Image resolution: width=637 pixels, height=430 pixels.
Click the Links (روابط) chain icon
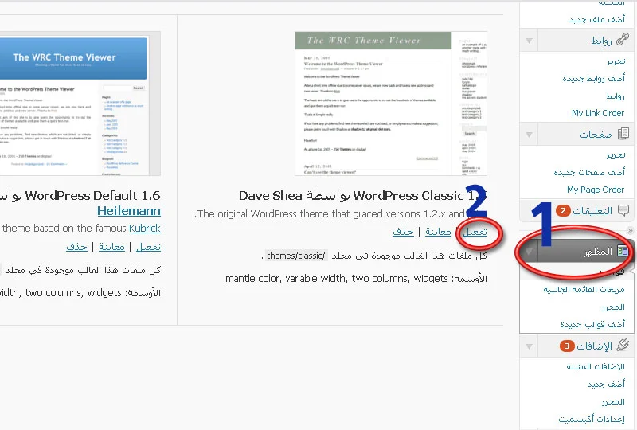pyautogui.click(x=623, y=40)
